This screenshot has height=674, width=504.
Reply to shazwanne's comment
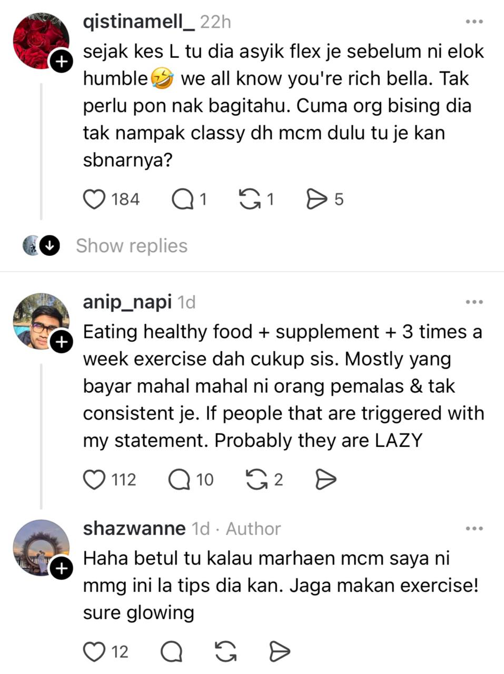click(x=171, y=652)
